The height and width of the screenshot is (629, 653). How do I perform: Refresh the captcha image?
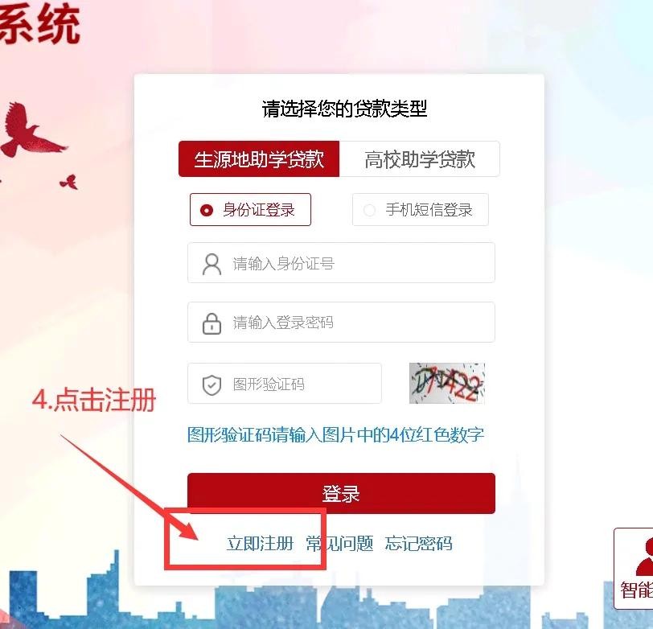point(447,383)
